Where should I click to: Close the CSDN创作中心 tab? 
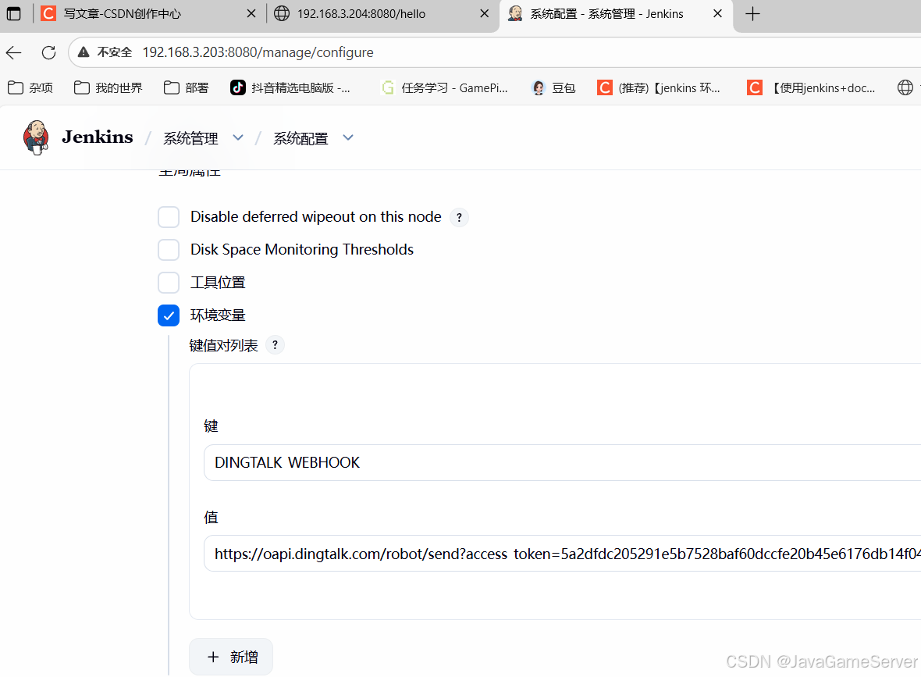(x=251, y=13)
